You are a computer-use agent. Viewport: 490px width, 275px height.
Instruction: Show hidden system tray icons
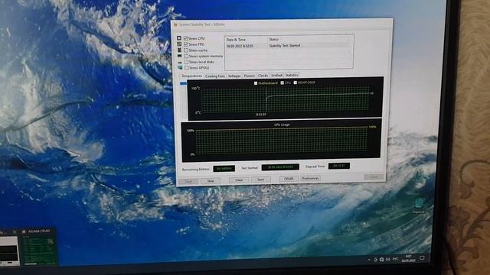coord(369,260)
